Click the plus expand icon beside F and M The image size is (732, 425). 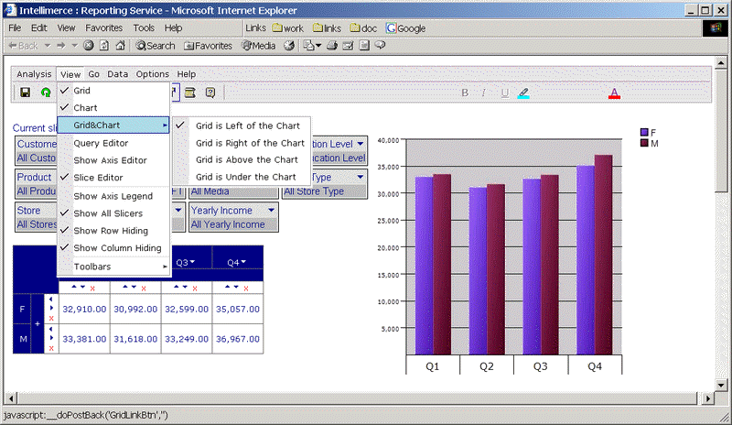pos(38,323)
